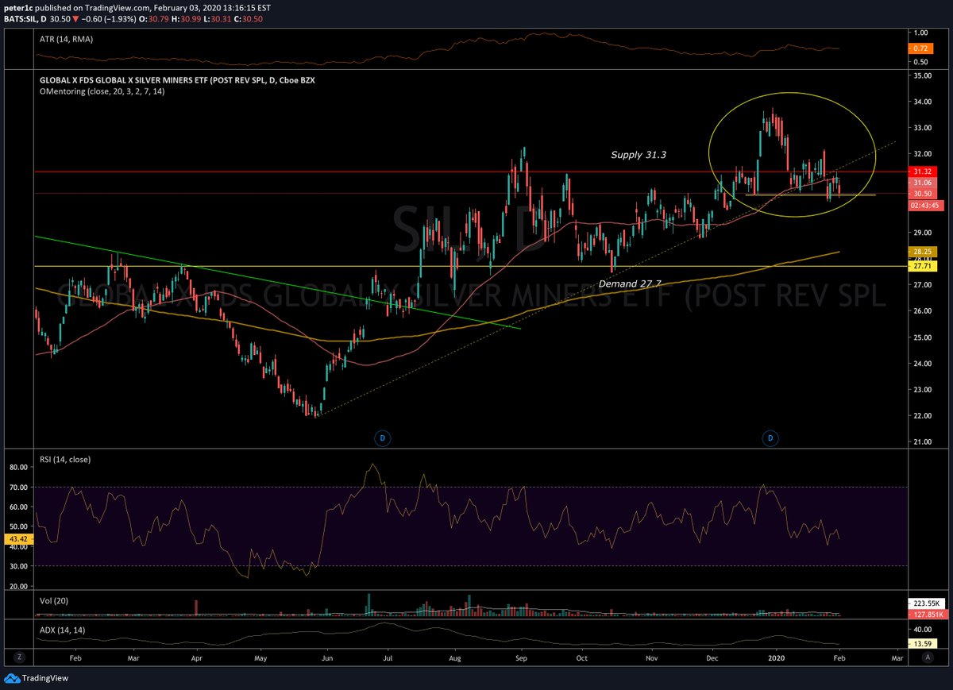Click the 80.00 RSI axis tick
Viewport: 953px width, 690px height.
click(x=21, y=467)
